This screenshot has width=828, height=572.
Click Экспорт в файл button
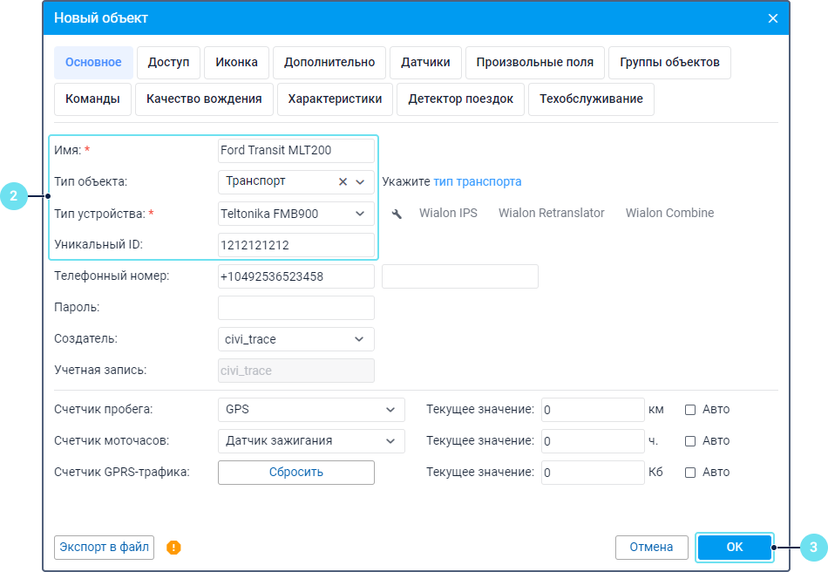[104, 548]
